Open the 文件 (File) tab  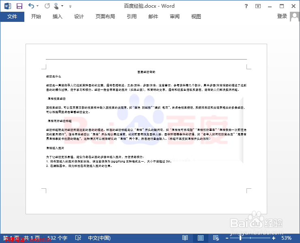pos(12,17)
